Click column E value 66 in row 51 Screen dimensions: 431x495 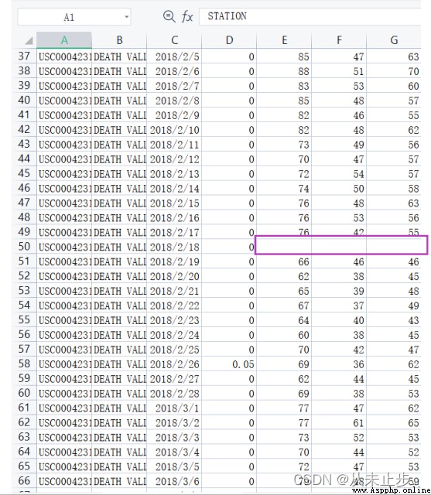(284, 261)
